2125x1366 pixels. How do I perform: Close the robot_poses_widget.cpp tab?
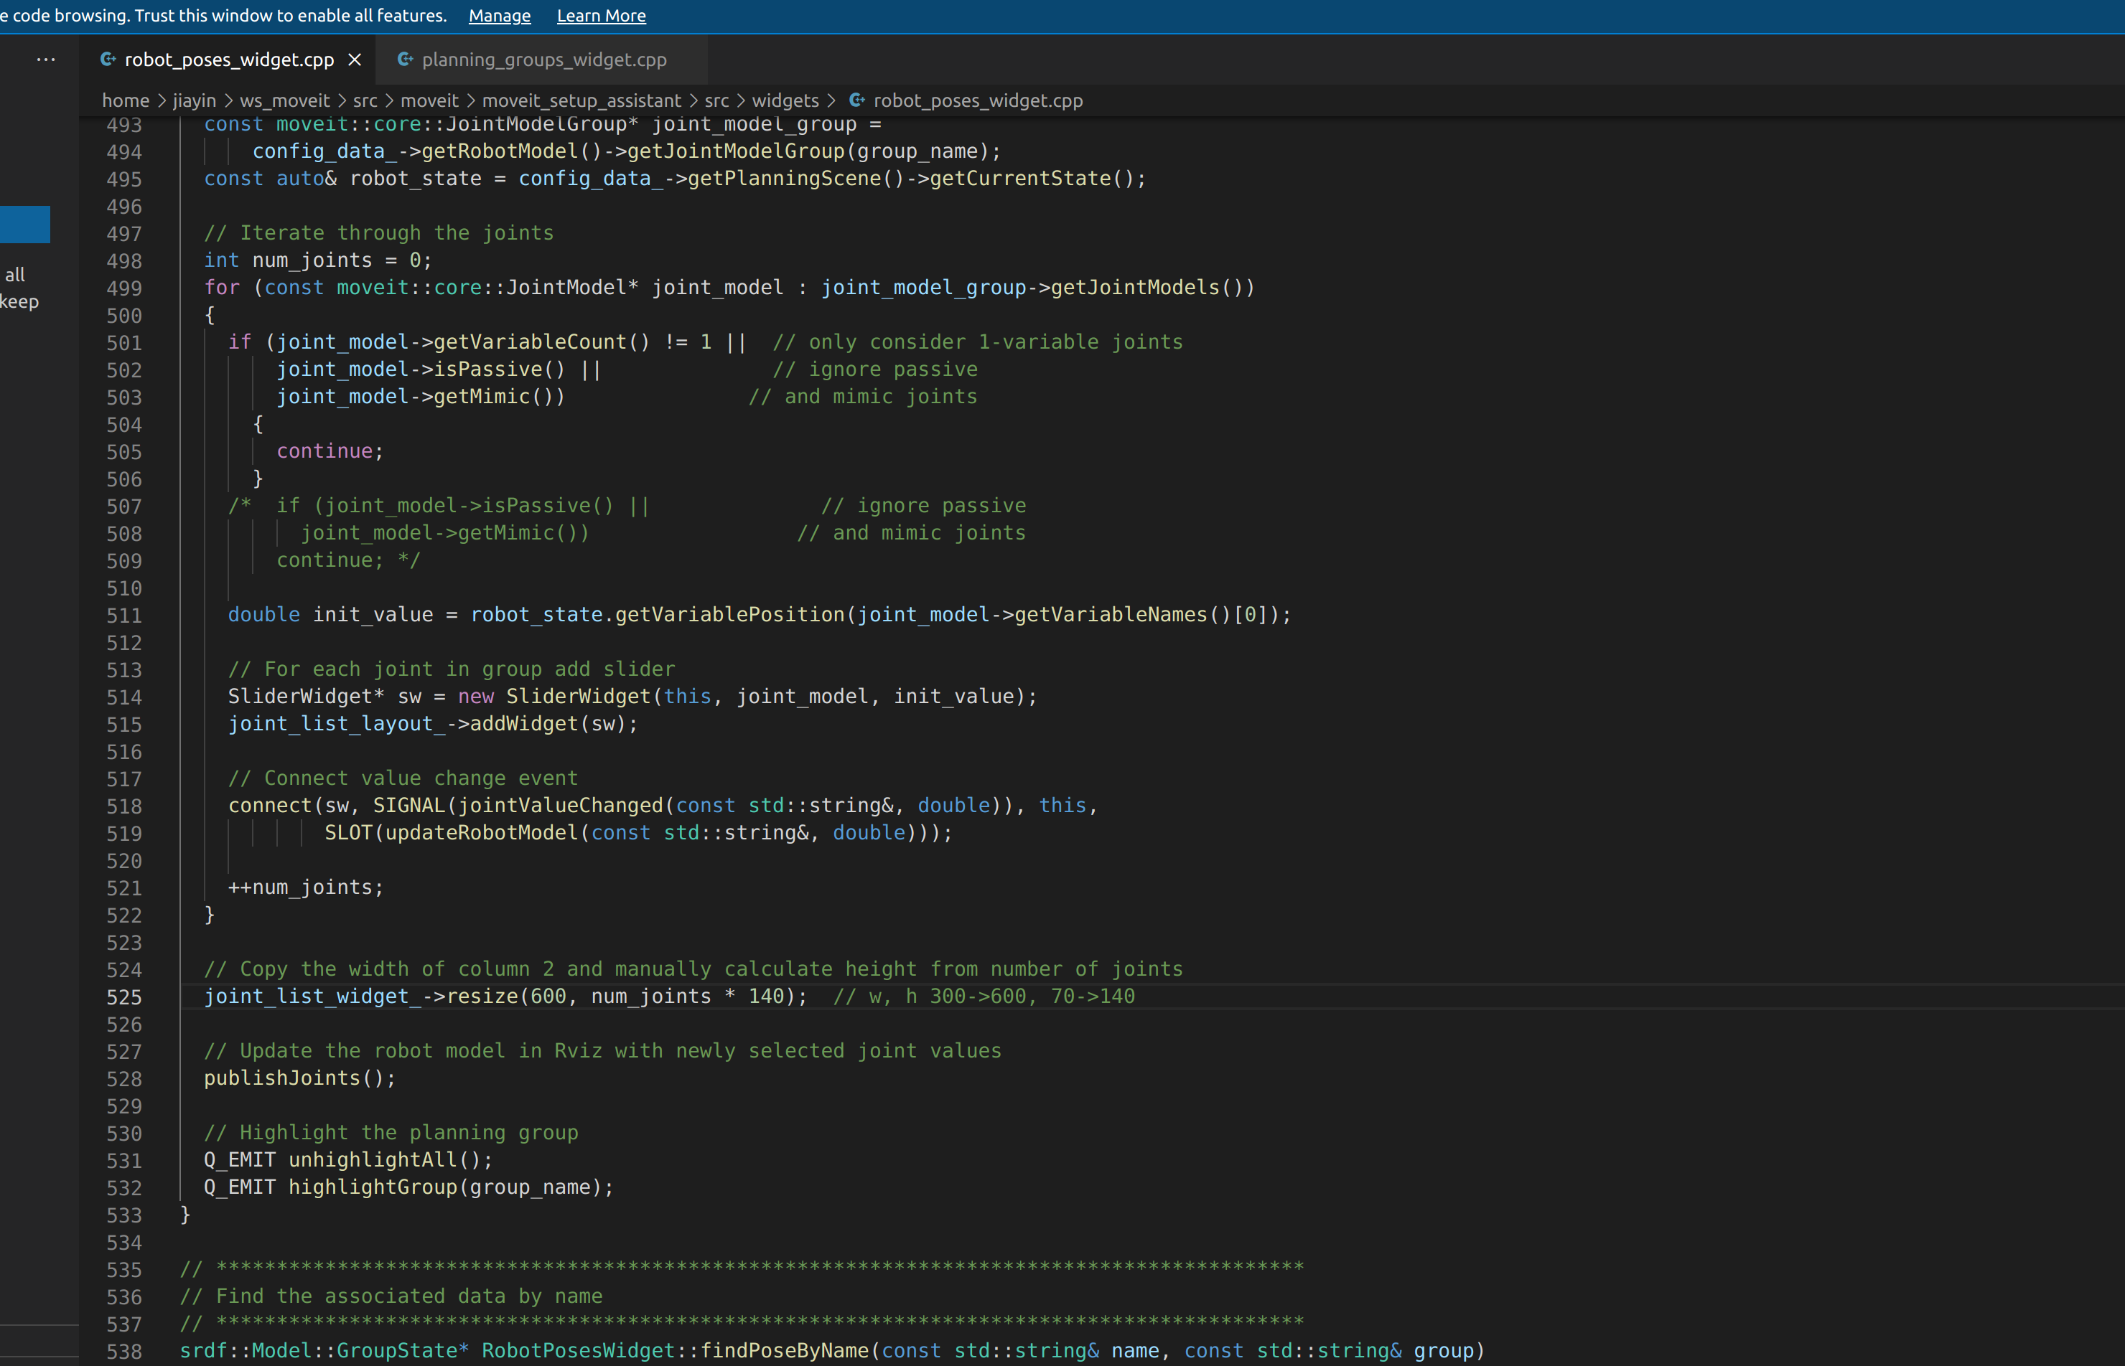(355, 60)
